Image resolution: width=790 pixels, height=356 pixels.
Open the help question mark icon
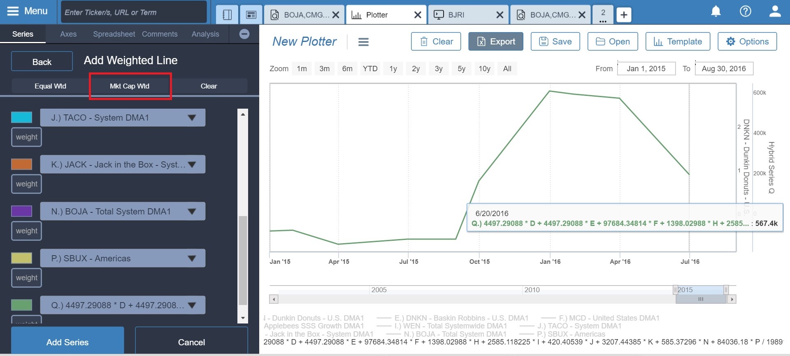point(746,12)
